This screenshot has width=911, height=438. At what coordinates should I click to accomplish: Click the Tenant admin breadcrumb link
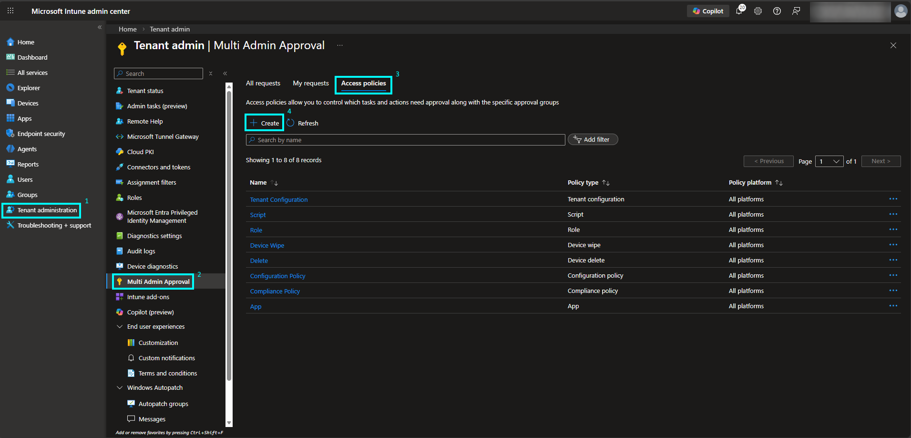point(170,29)
